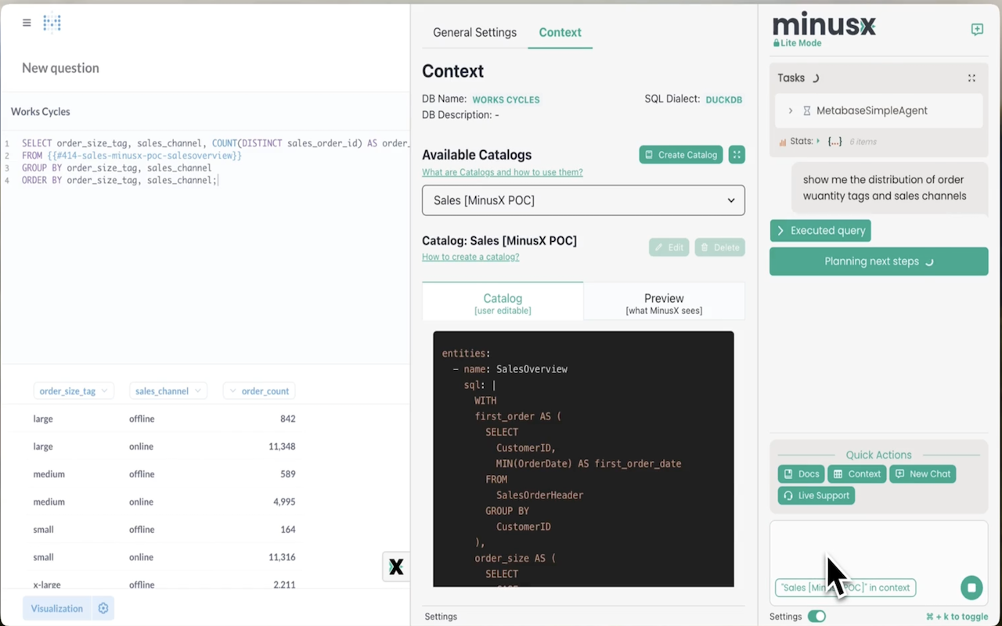Switch to the General Settings tab
Screen dimensions: 1002x626
pyautogui.click(x=474, y=32)
